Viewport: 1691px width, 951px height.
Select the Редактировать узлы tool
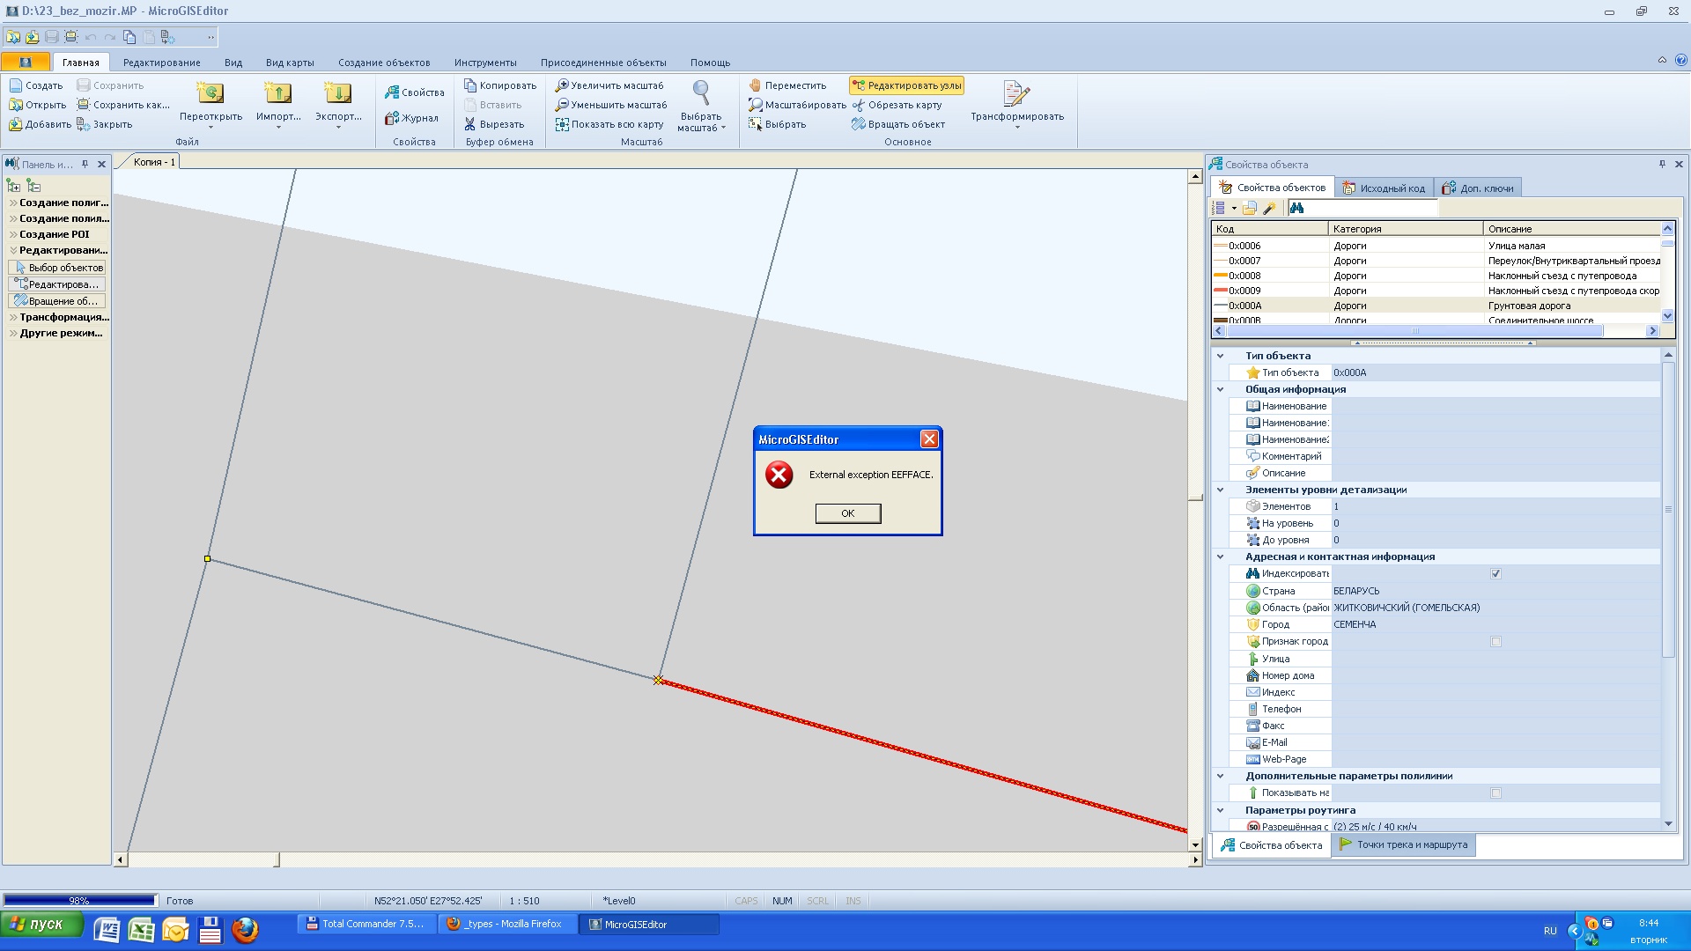click(x=906, y=85)
